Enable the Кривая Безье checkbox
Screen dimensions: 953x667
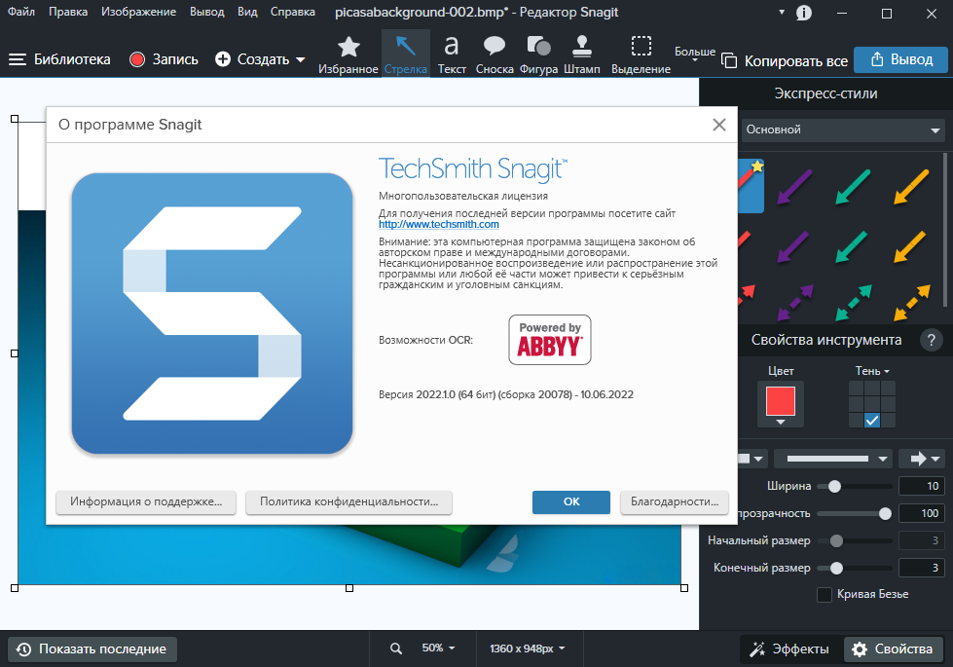(x=825, y=594)
